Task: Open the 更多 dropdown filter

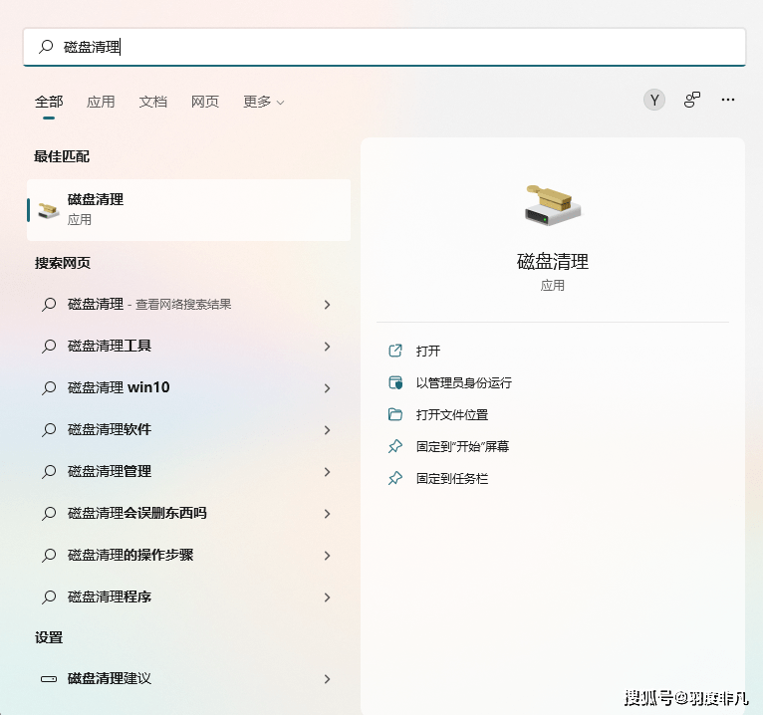Action: click(x=263, y=102)
